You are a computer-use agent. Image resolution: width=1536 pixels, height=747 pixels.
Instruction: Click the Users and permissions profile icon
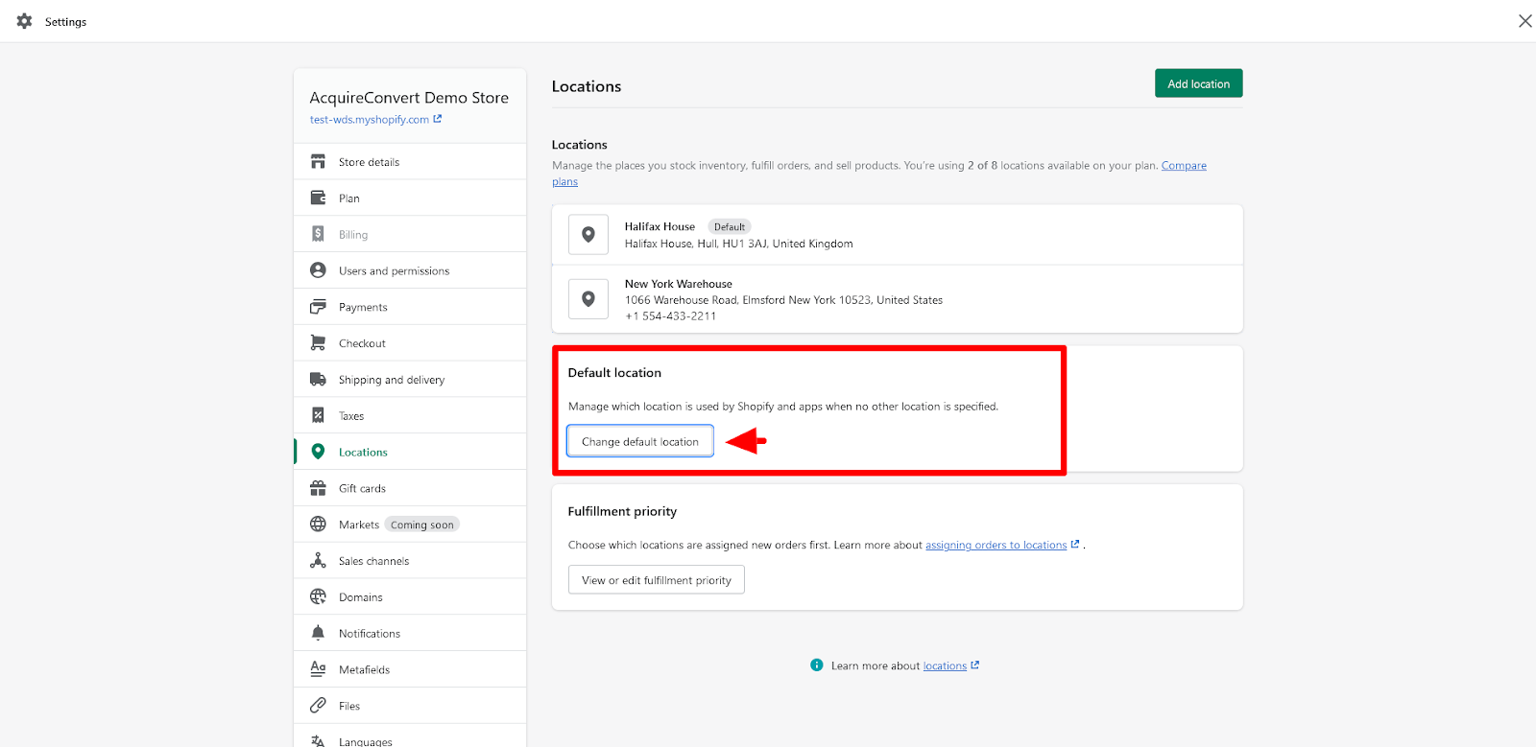pos(318,270)
